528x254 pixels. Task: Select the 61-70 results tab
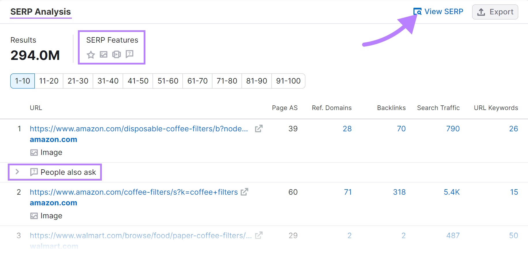pyautogui.click(x=197, y=81)
